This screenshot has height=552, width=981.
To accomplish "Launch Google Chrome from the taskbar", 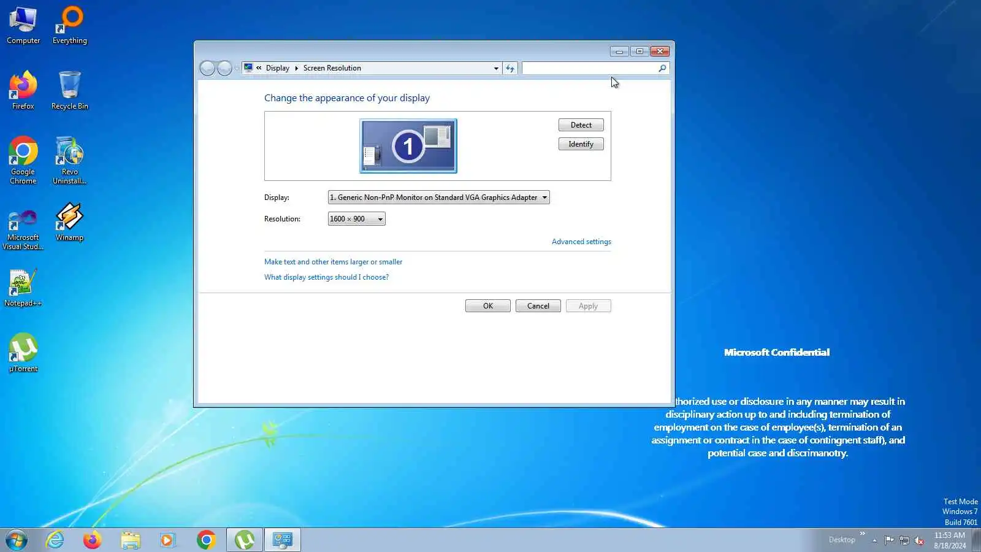I will pos(206,540).
